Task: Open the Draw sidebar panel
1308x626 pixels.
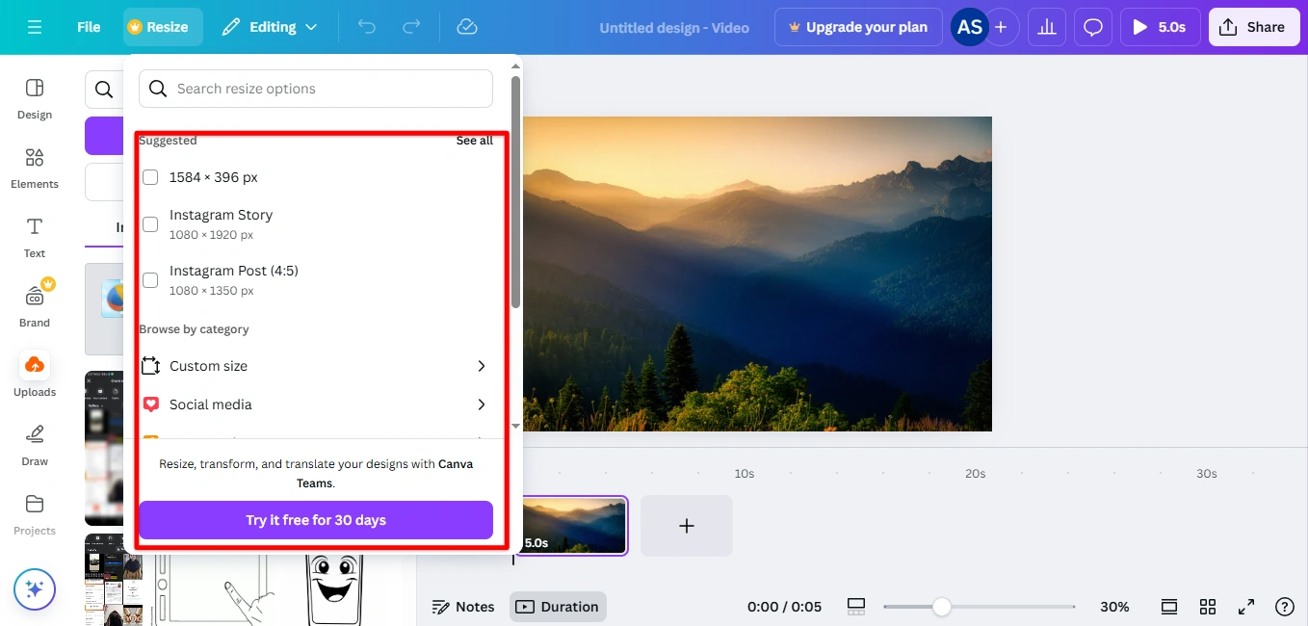Action: tap(35, 446)
